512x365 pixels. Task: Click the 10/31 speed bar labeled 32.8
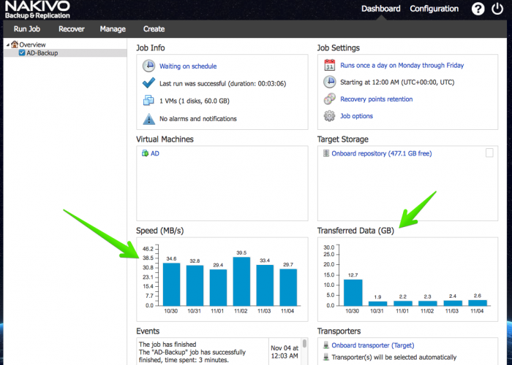[x=195, y=285]
